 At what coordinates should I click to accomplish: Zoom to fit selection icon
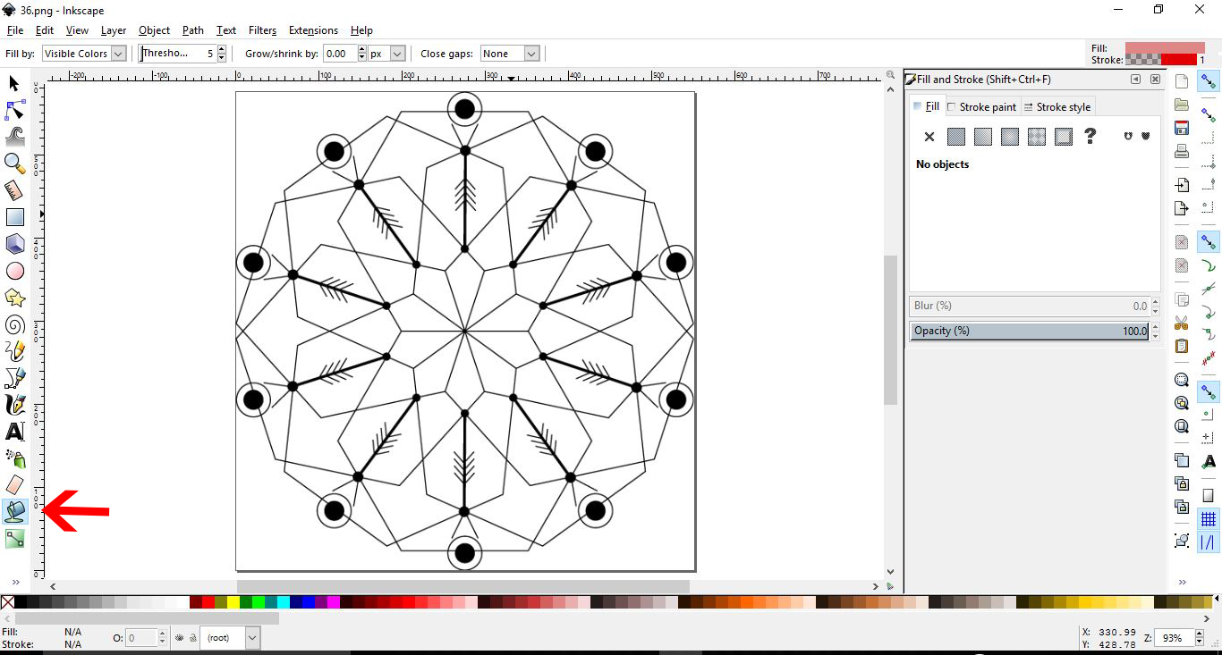click(x=1182, y=380)
